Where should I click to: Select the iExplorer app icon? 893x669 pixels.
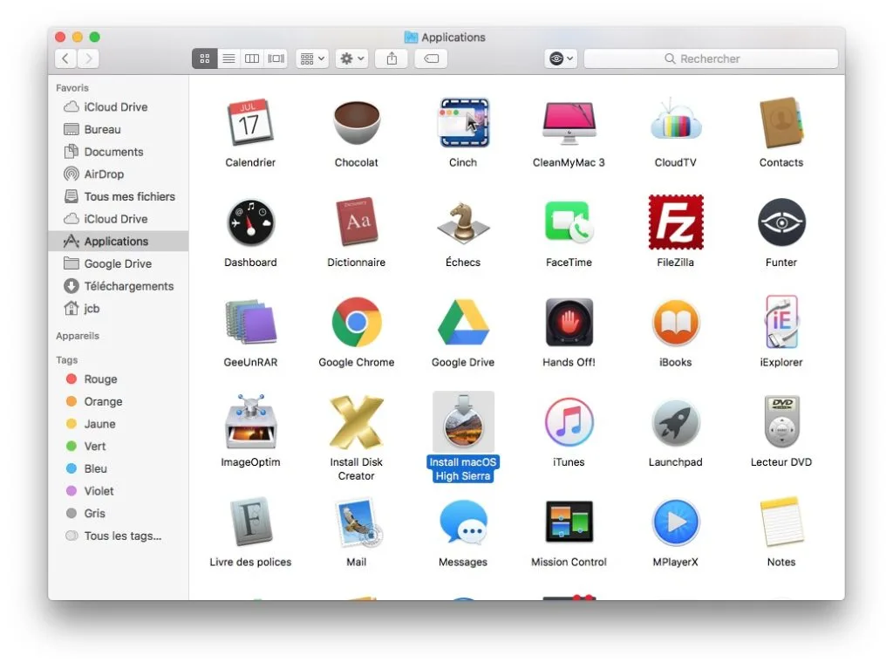click(x=781, y=322)
